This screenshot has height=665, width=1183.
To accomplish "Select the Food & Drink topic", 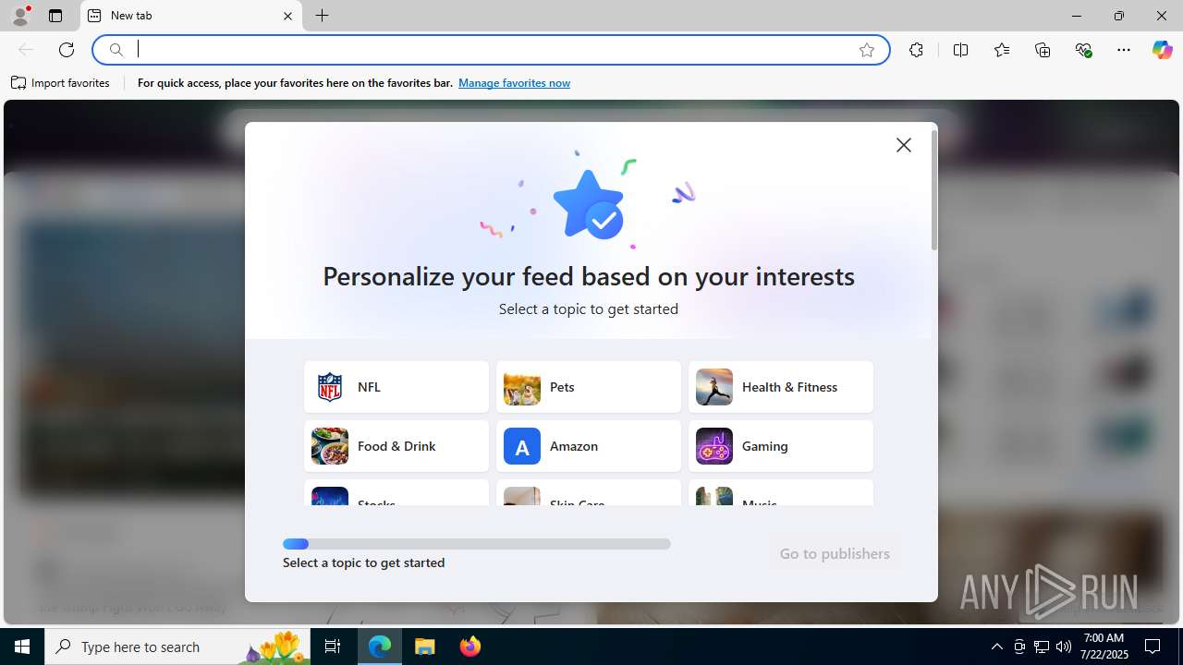I will [396, 446].
